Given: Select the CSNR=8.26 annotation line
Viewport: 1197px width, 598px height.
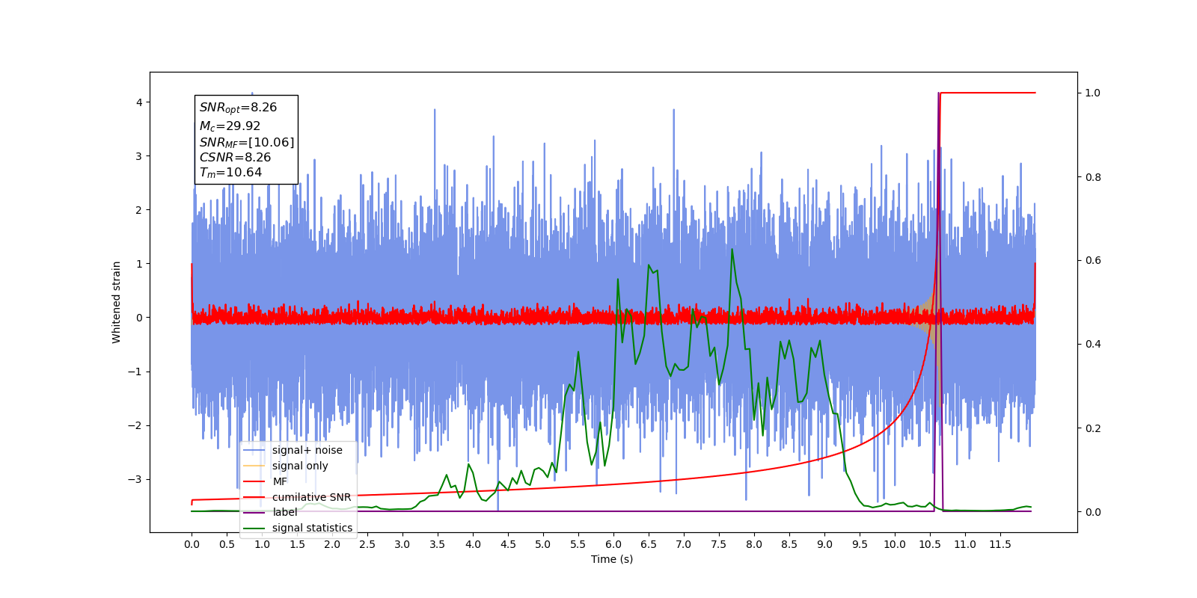Looking at the screenshot, I should 235,157.
